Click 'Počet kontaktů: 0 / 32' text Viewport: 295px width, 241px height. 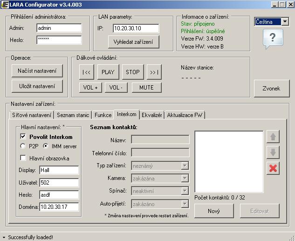click(220, 198)
